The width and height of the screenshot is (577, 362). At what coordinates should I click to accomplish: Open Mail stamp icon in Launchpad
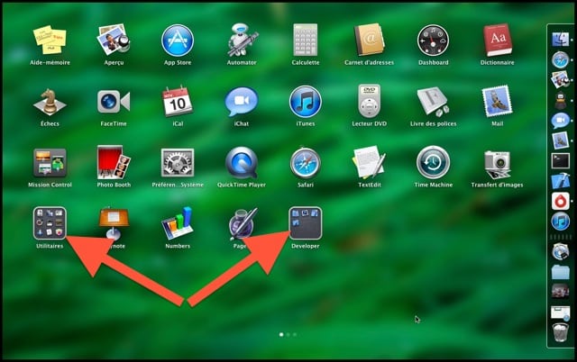point(497,101)
